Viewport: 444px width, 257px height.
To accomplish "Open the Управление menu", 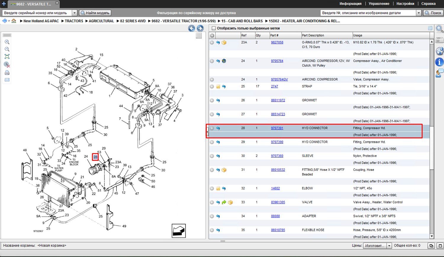I will tap(379, 4).
